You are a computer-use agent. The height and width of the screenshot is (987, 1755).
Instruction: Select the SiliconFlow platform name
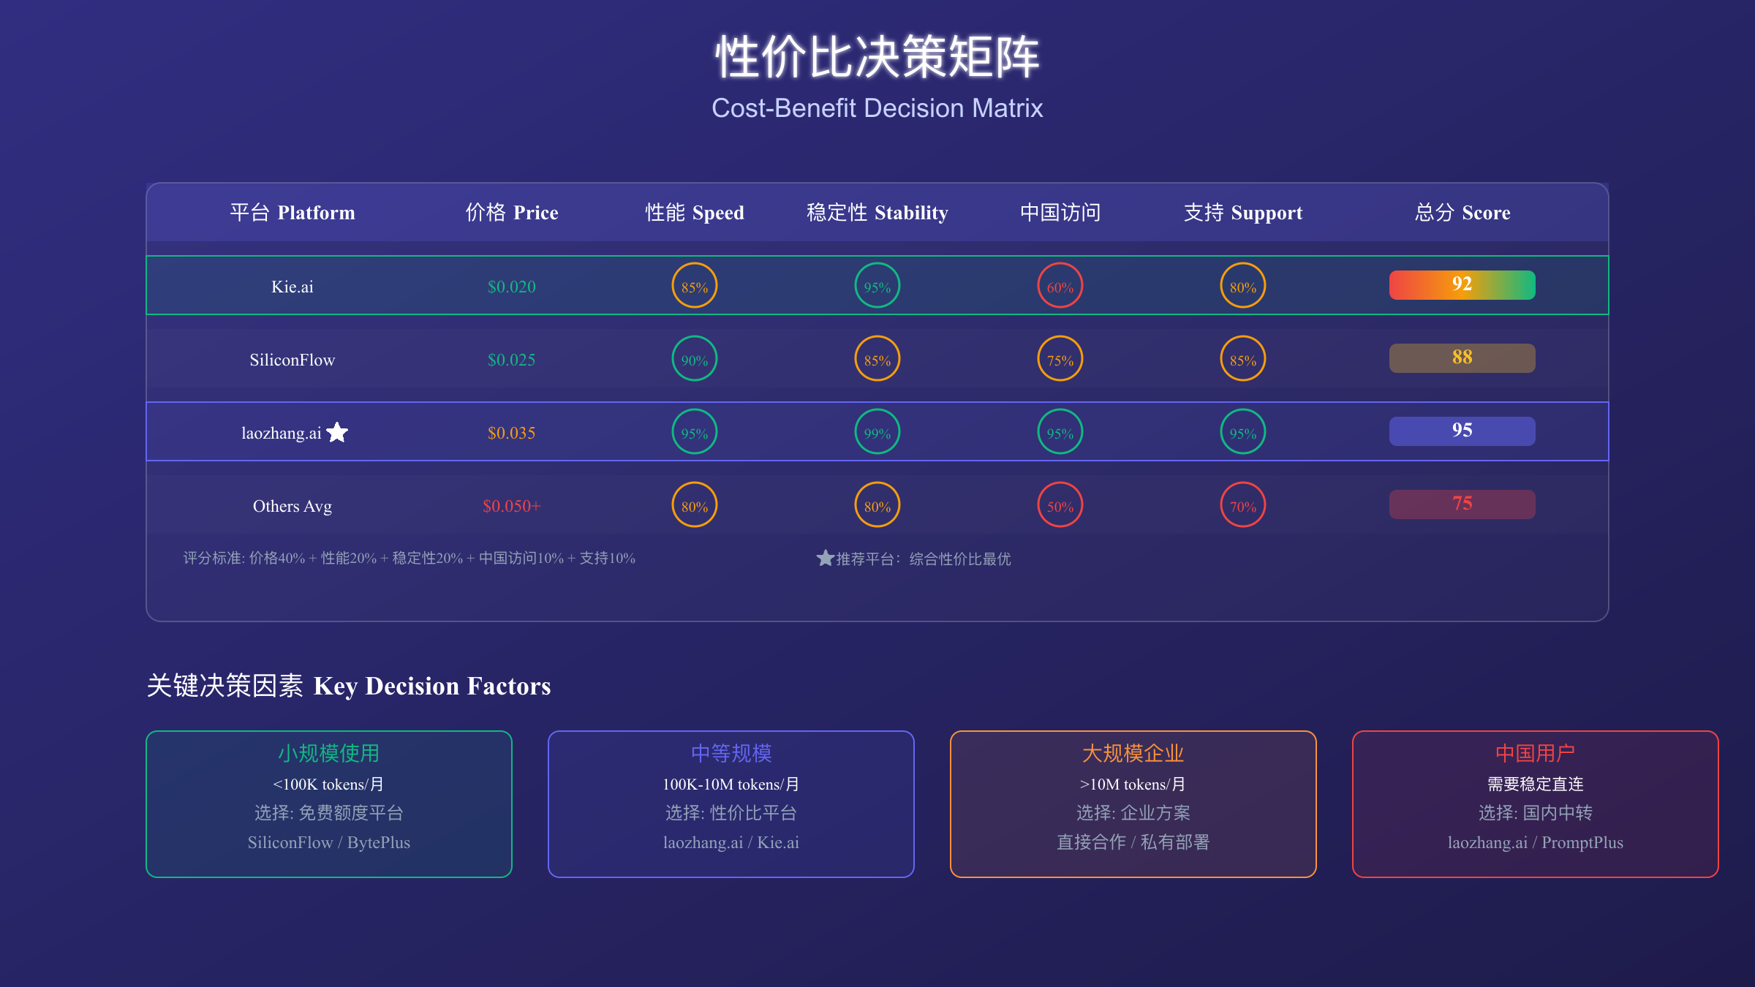292,360
